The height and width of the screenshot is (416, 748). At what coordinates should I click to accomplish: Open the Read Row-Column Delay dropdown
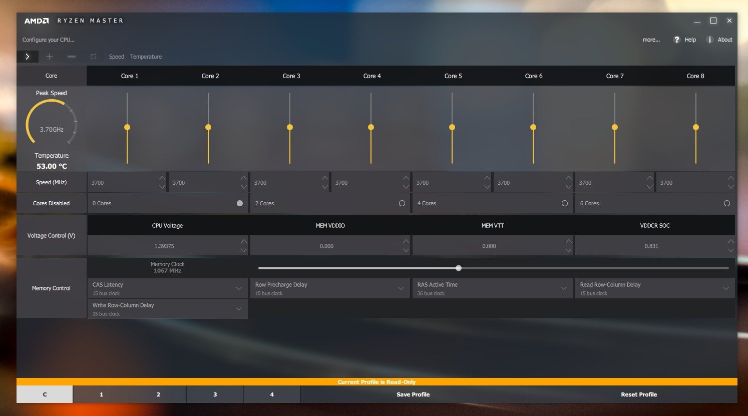tap(655, 289)
